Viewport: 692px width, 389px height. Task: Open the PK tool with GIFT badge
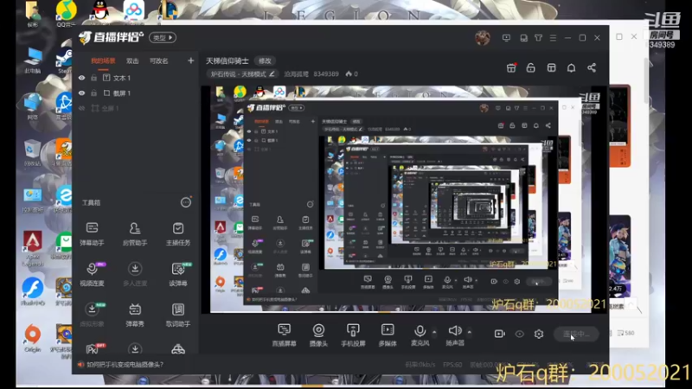click(93, 349)
